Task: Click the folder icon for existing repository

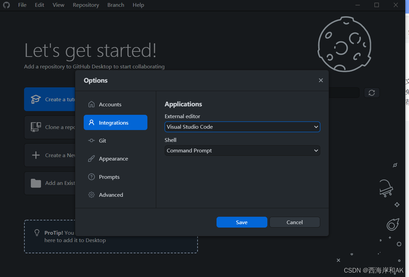Action: coord(36,183)
